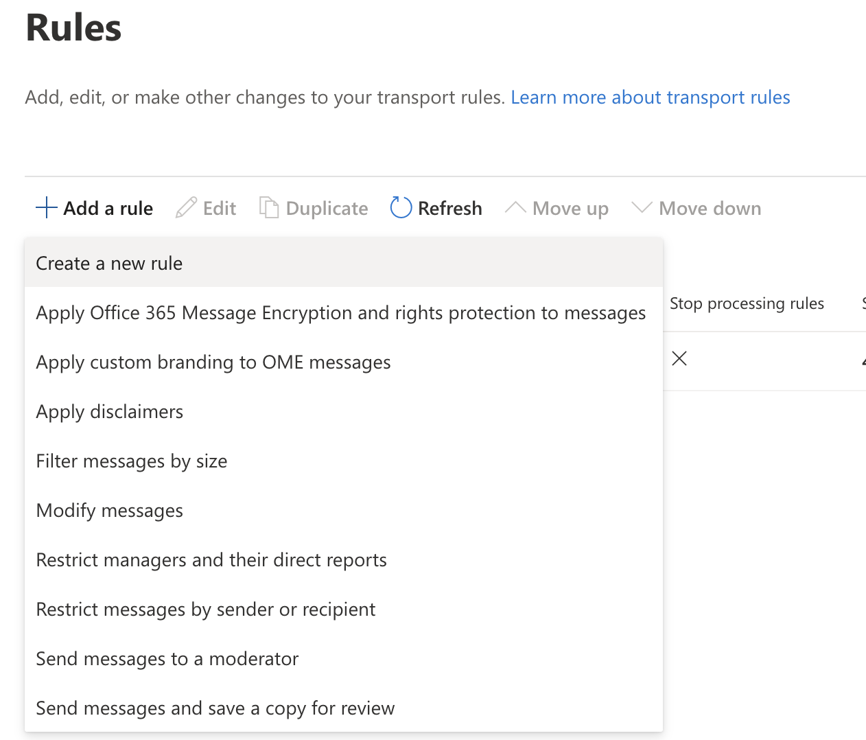Choose Restrict managers and their direct reports
Viewport: 866px width, 740px height.
pyautogui.click(x=211, y=560)
